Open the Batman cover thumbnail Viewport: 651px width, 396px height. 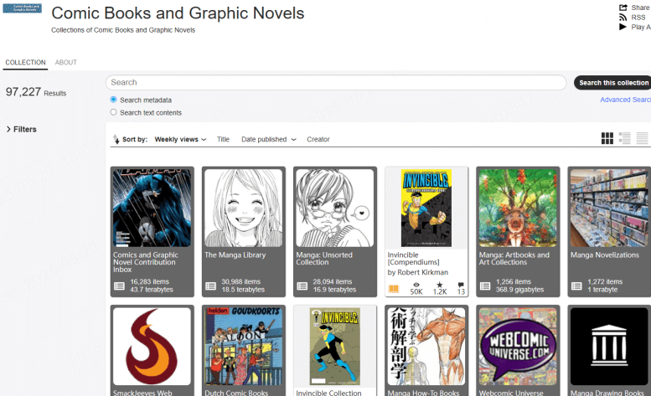click(152, 208)
